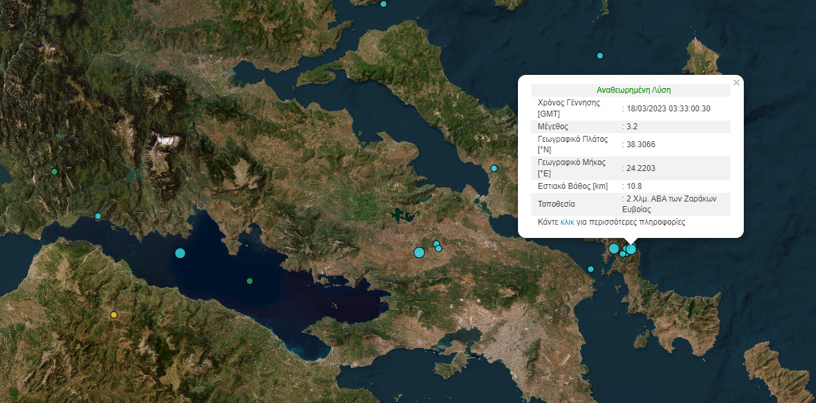
Task: Click the yellow earthquake marker in Peloponnese
Action: click(114, 315)
